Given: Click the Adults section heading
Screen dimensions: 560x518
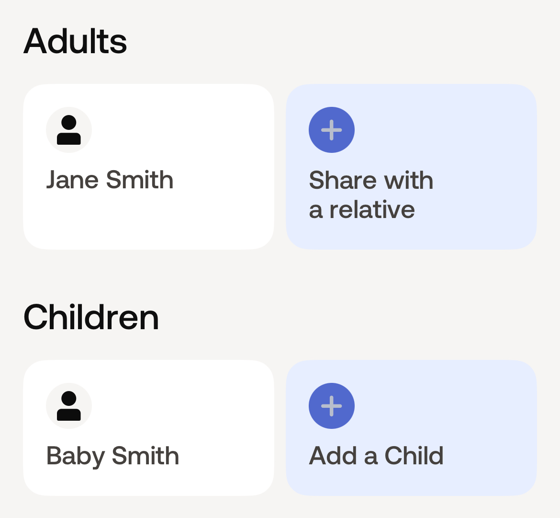Looking at the screenshot, I should pos(75,41).
